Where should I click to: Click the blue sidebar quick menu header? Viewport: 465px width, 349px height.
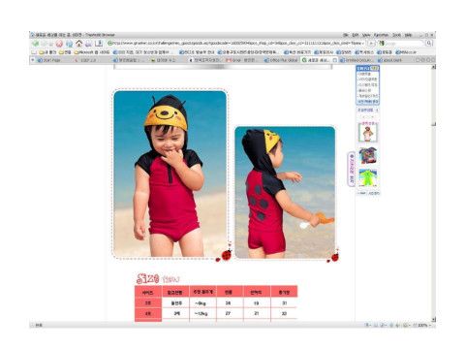coord(367,68)
